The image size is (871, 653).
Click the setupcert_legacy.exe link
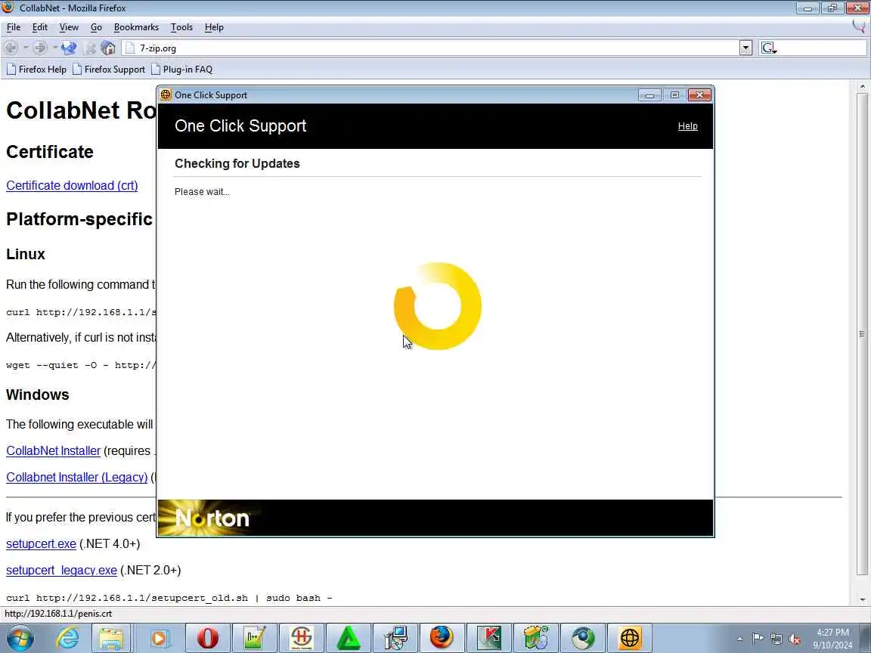(62, 571)
